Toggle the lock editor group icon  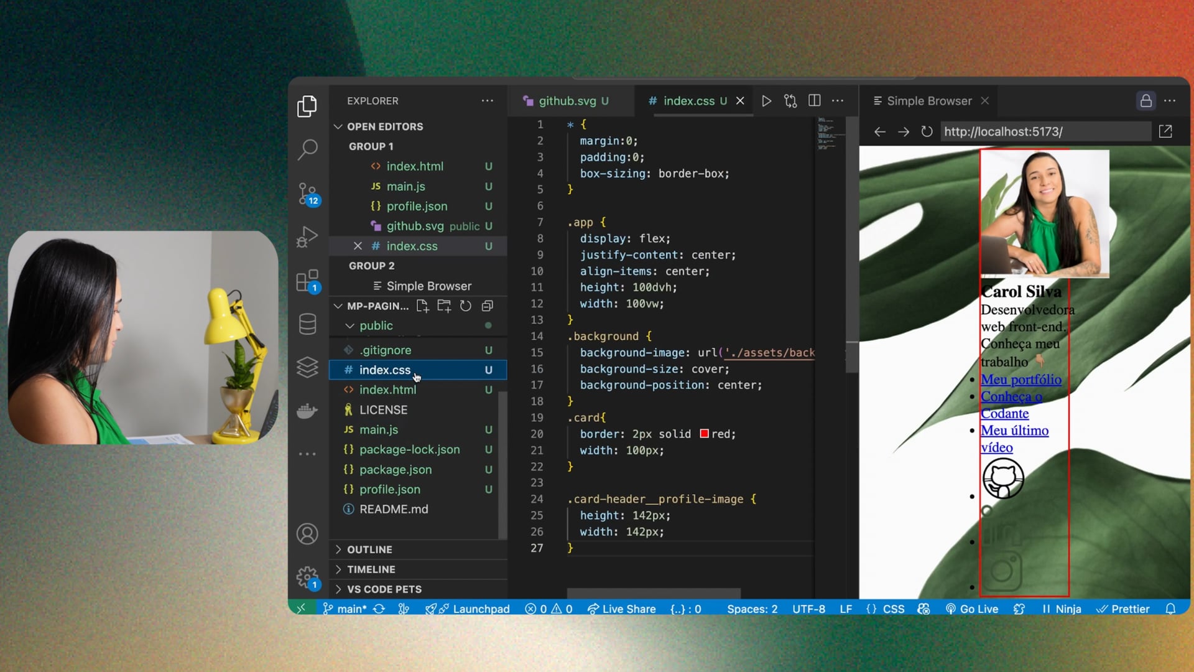[1145, 101]
